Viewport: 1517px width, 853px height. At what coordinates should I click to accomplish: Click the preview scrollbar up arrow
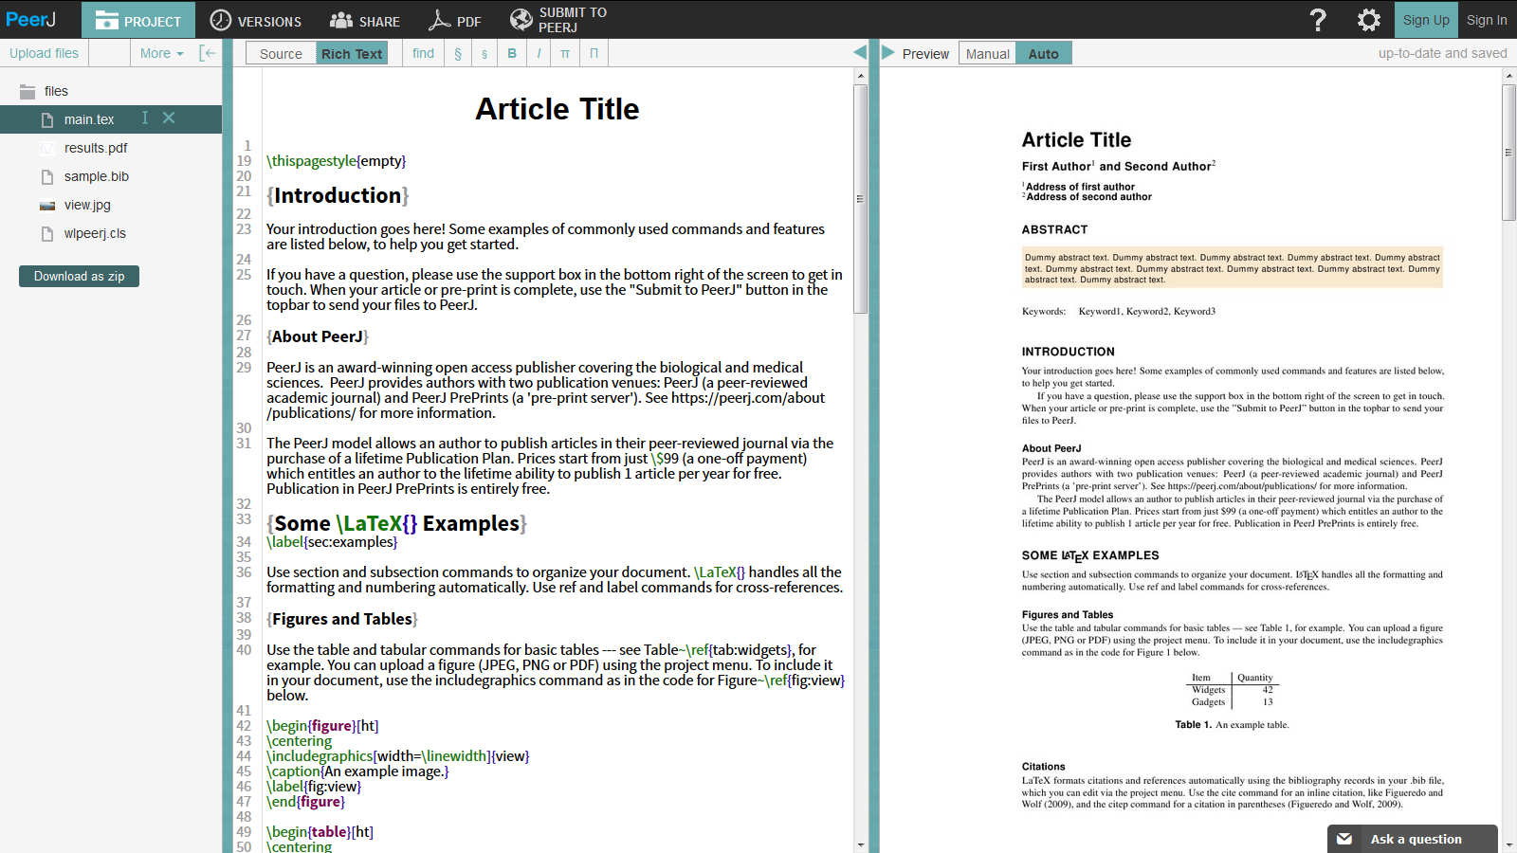coord(1508,76)
